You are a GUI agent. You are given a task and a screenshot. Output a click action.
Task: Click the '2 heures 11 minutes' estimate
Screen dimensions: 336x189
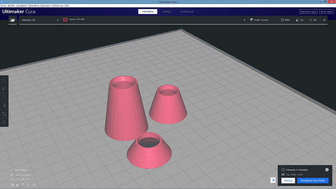297,170
